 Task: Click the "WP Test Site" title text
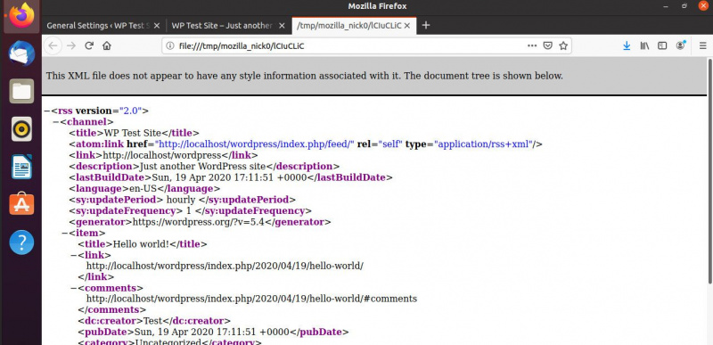click(133, 133)
